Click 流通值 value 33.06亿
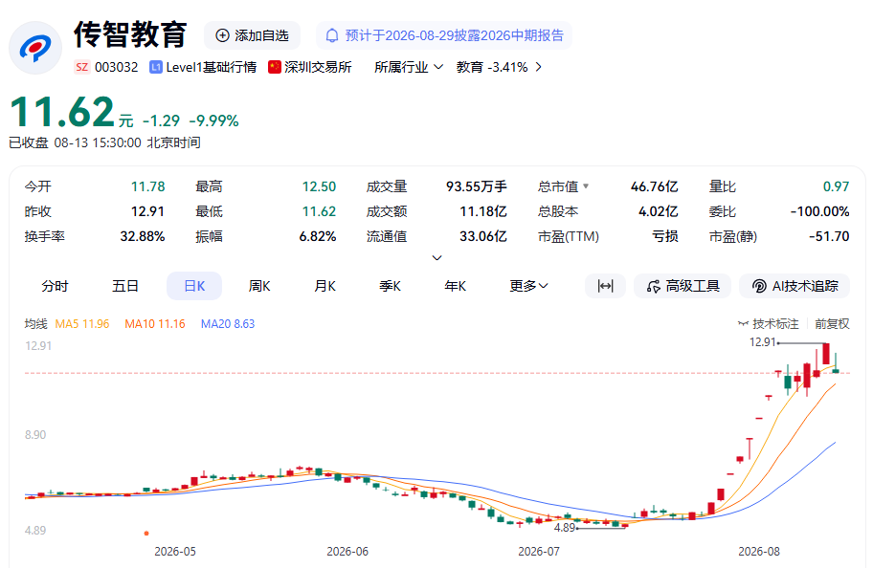The height and width of the screenshot is (568, 873). click(x=483, y=236)
